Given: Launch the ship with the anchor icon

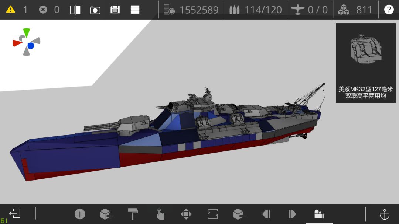Looking at the screenshot, I should click(385, 214).
